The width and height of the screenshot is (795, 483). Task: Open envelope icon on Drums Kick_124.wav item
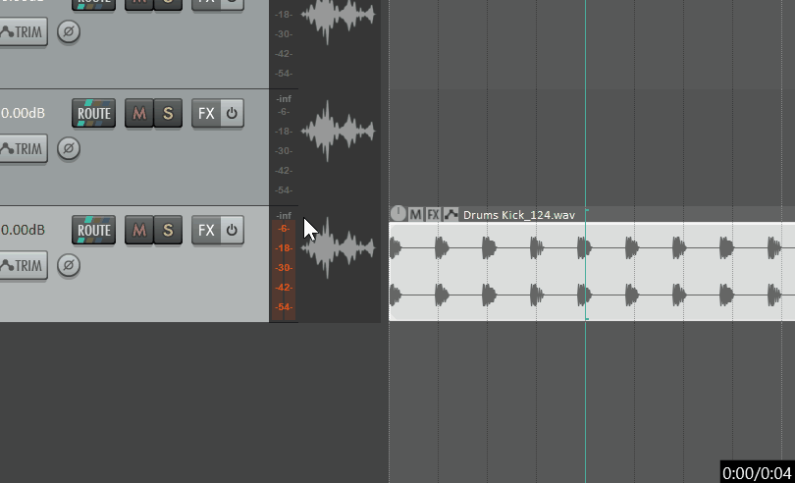[x=450, y=214]
